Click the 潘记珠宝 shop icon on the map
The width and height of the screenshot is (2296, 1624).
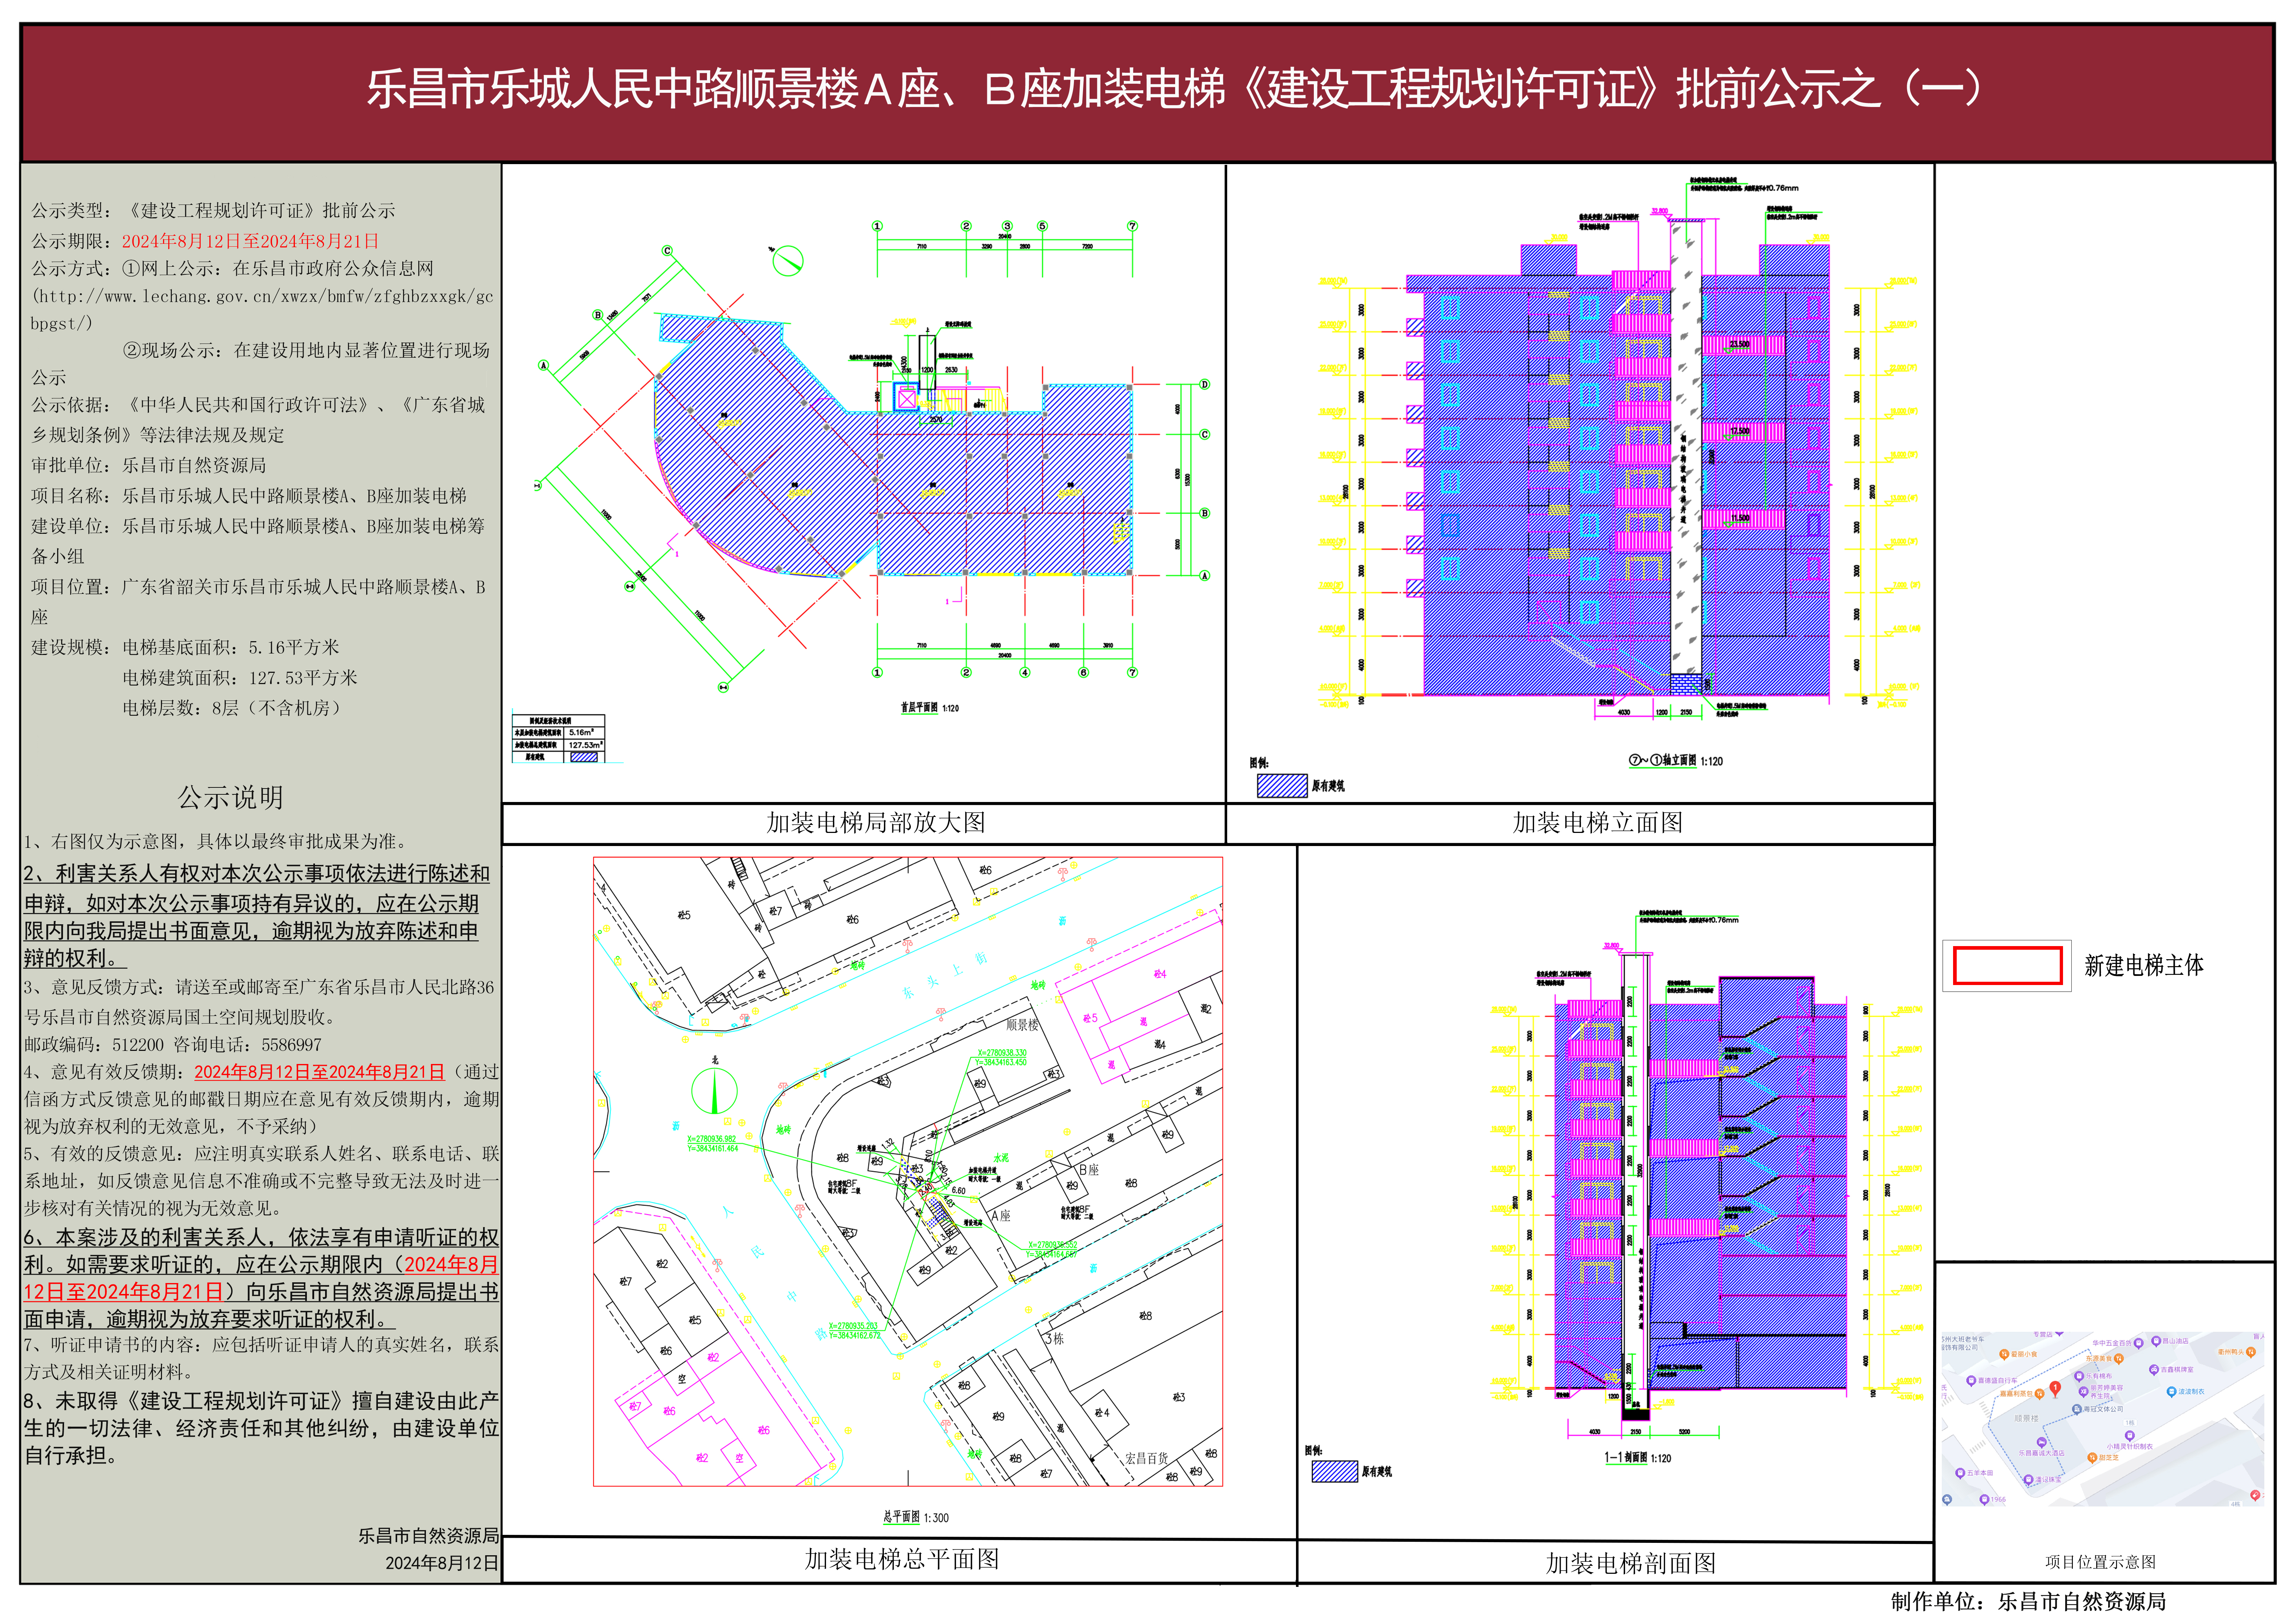(x=2029, y=1480)
